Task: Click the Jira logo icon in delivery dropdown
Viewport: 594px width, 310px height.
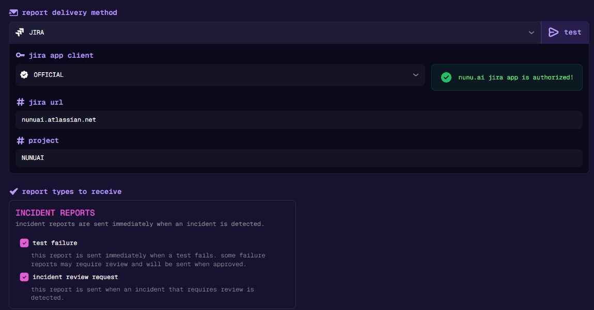Action: [x=19, y=32]
